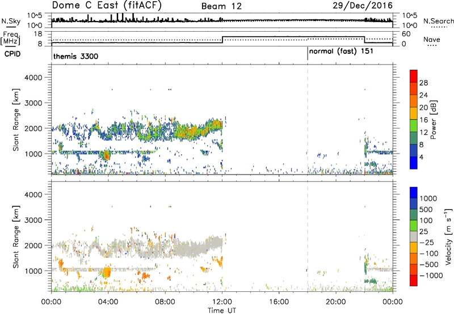This screenshot has height=314, width=454.
Task: Click the yellow-orange segment of the Power color bar
Action: 414,113
